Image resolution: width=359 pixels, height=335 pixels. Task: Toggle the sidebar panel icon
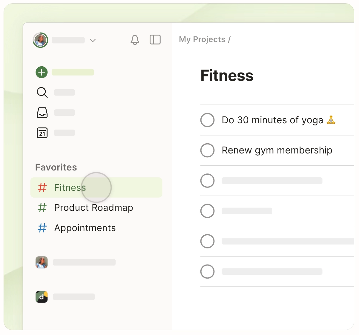[x=155, y=40]
